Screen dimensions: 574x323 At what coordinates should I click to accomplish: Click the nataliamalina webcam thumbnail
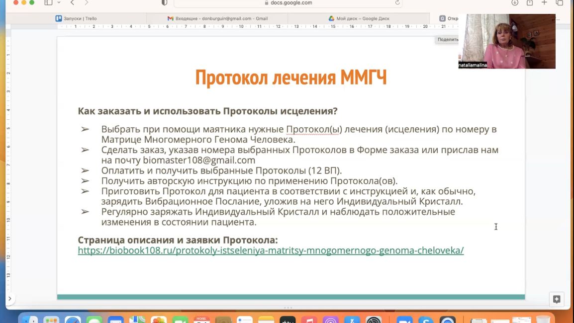(507, 41)
